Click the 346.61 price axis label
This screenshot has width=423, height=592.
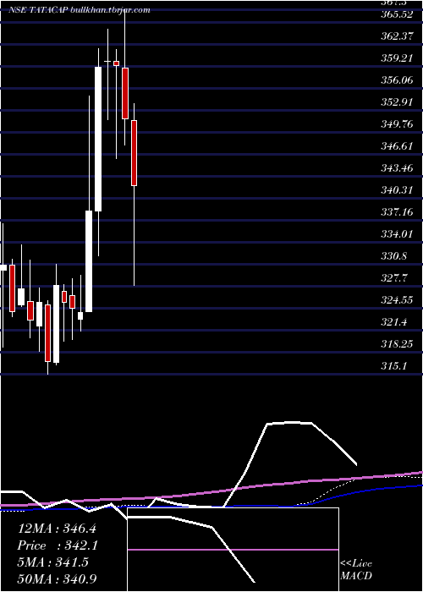point(398,146)
